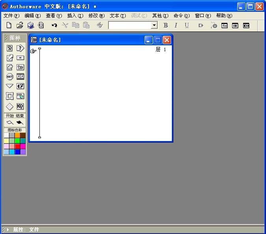Toggle bold text formatting
This screenshot has height=234, width=266.
click(166, 26)
